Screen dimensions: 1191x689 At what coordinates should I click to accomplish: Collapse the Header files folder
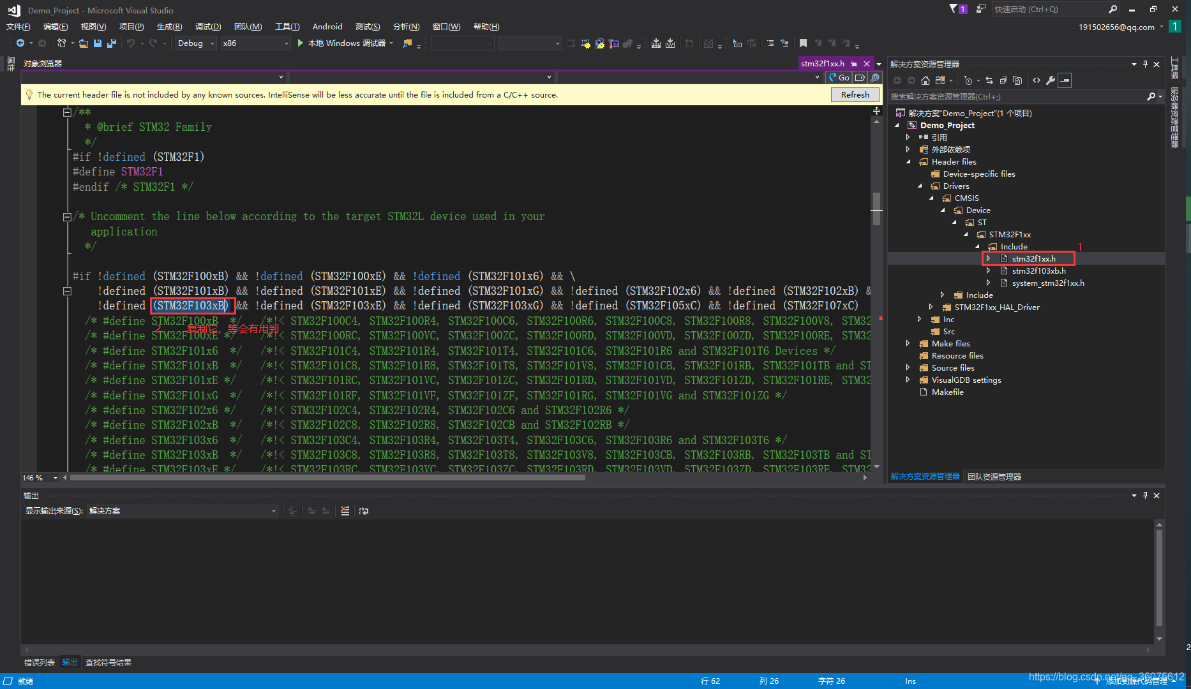[x=909, y=161]
